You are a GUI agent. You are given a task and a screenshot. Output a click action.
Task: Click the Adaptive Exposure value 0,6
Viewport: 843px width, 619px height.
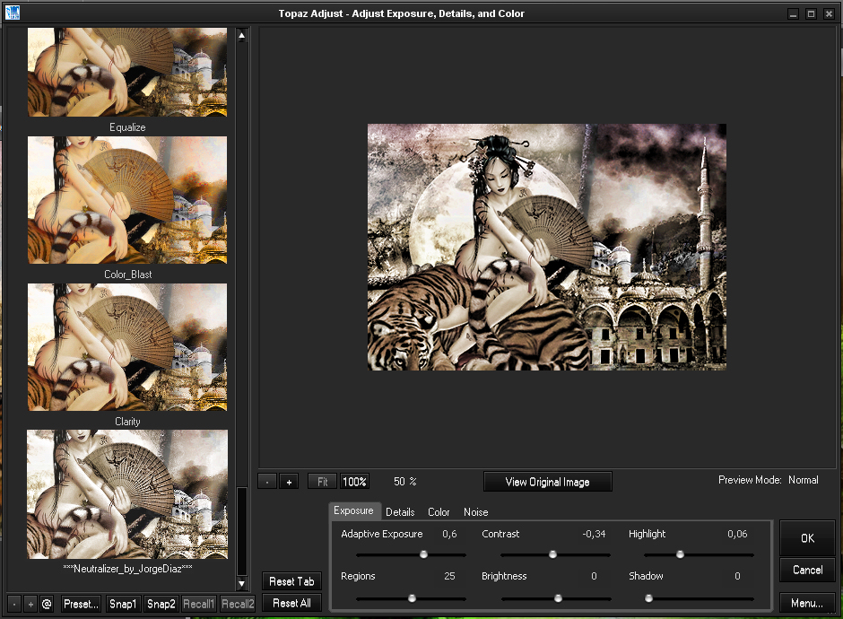pos(449,534)
